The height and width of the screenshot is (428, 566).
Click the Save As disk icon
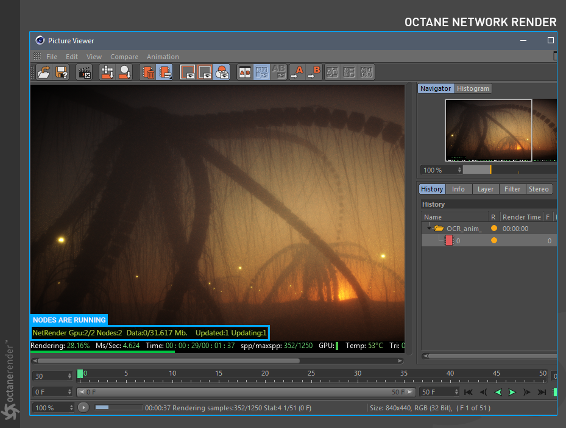(62, 73)
